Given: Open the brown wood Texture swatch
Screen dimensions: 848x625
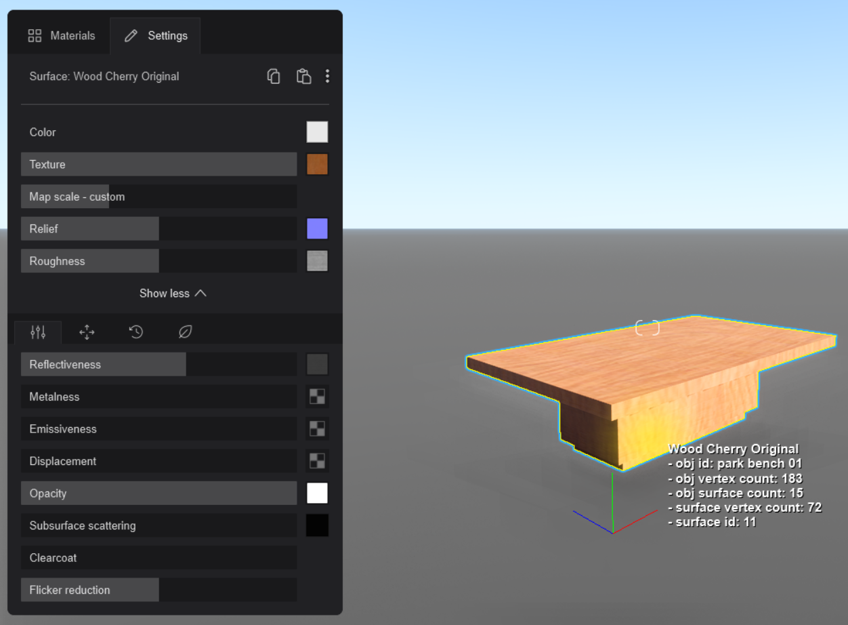Looking at the screenshot, I should point(317,165).
